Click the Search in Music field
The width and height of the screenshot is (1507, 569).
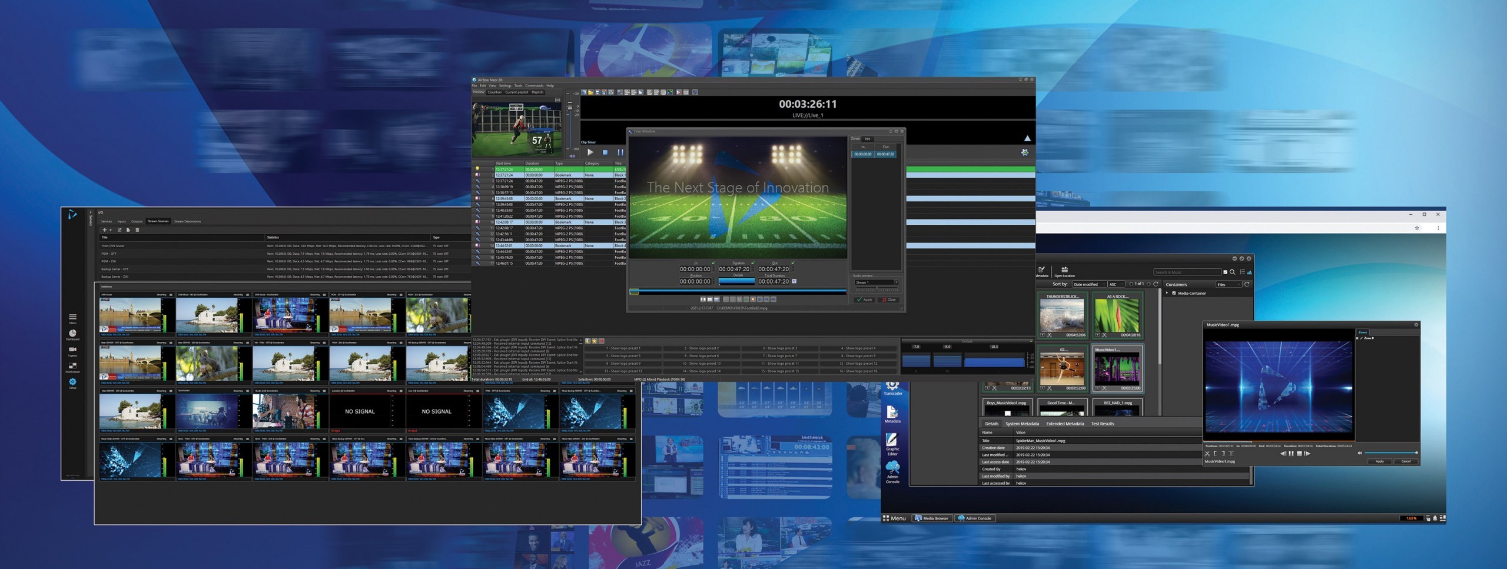(x=1187, y=272)
